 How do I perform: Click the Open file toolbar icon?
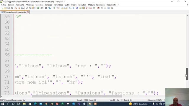5,8
